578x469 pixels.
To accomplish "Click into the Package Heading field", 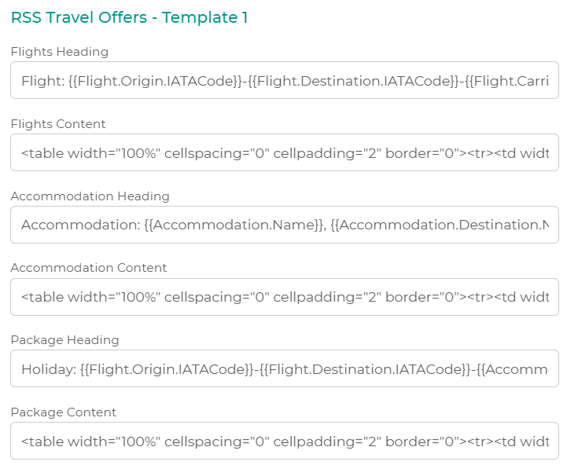I will (284, 368).
